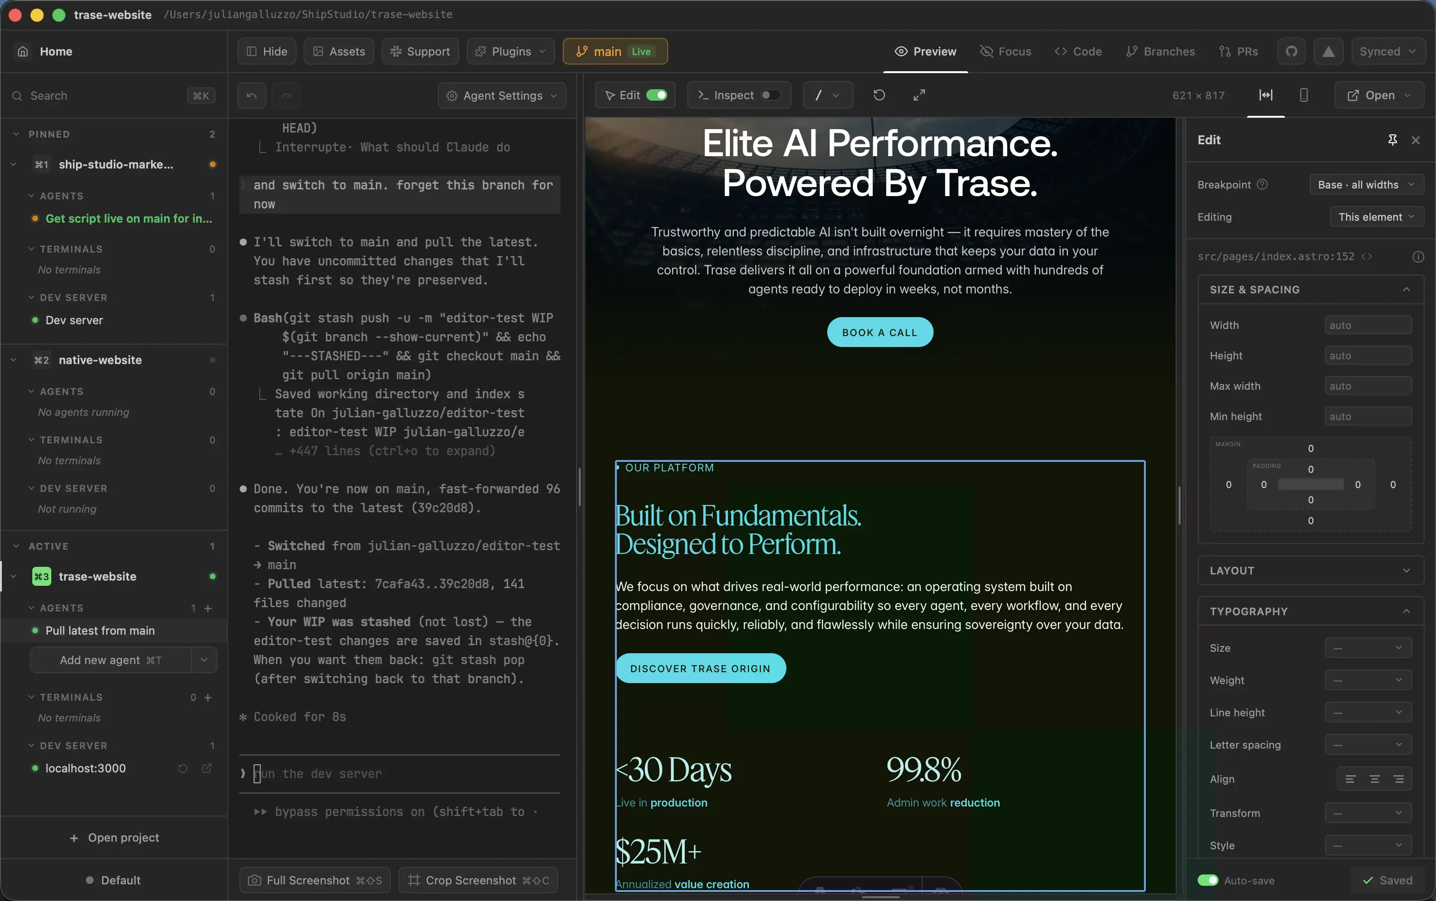Align text left
Image resolution: width=1436 pixels, height=901 pixels.
click(x=1351, y=779)
